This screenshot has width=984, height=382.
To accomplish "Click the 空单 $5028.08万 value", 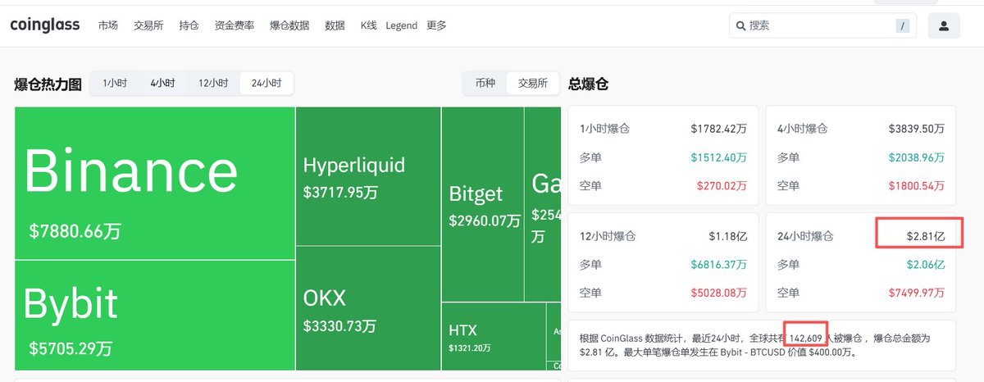I will pos(718,292).
